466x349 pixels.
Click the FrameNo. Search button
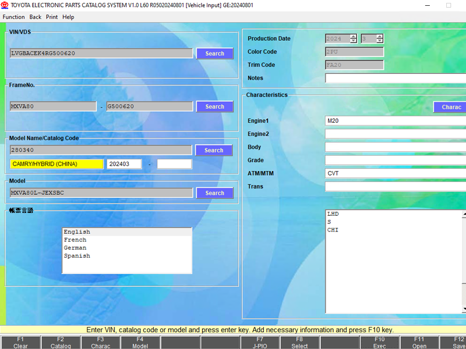pos(214,106)
